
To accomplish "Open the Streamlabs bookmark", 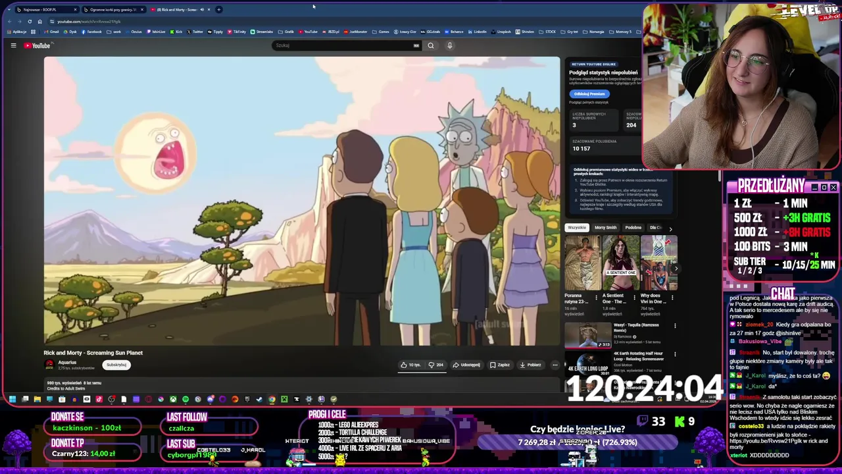I will 261,32.
